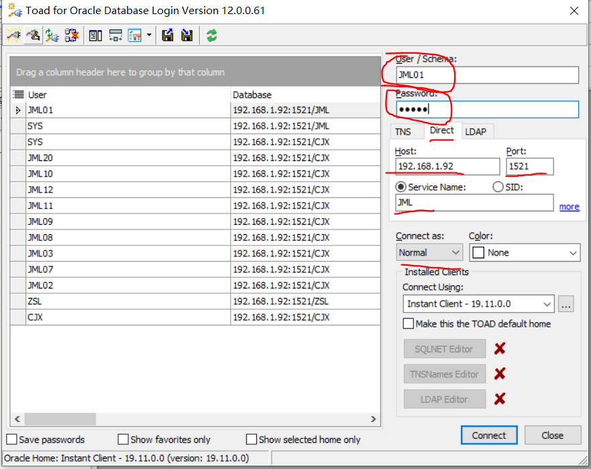Viewport: 591px width, 469px height.
Task: Click the 'more' link
Action: pos(569,207)
